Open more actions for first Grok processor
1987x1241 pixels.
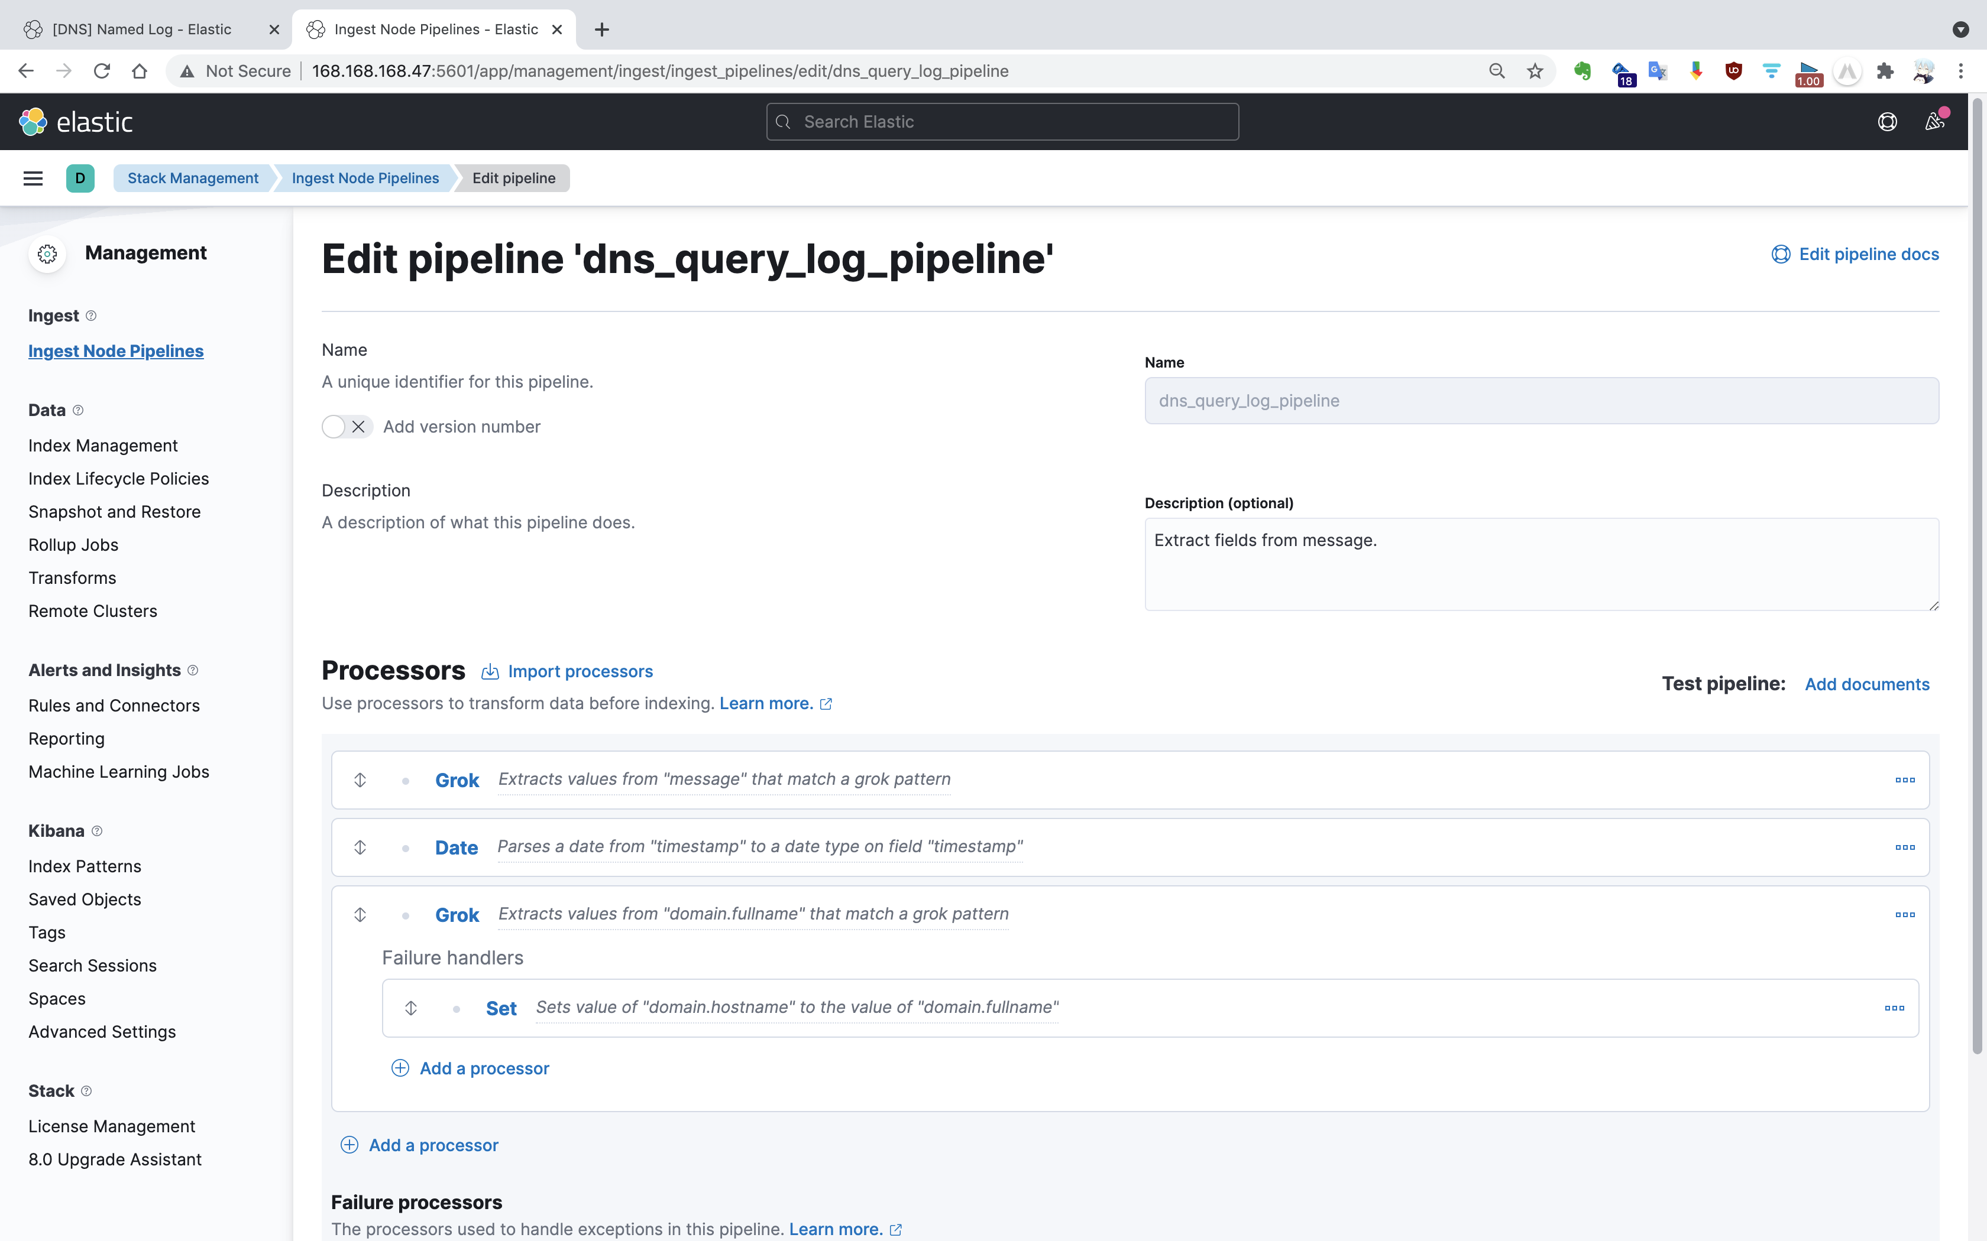1905,779
